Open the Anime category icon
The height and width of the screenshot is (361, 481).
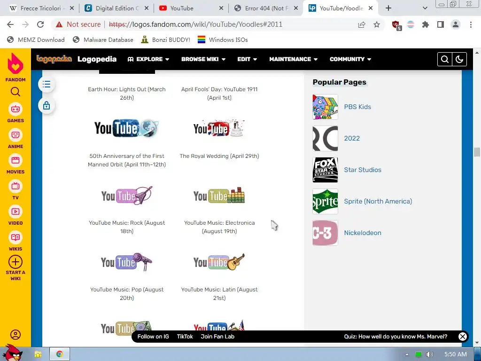pos(16,135)
